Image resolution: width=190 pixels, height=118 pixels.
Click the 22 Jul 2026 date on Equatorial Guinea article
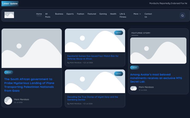[88, 63]
